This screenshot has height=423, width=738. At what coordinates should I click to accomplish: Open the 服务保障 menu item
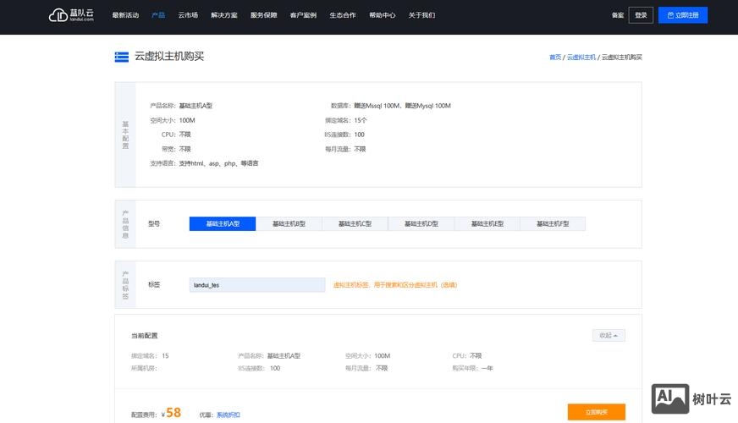pyautogui.click(x=263, y=15)
